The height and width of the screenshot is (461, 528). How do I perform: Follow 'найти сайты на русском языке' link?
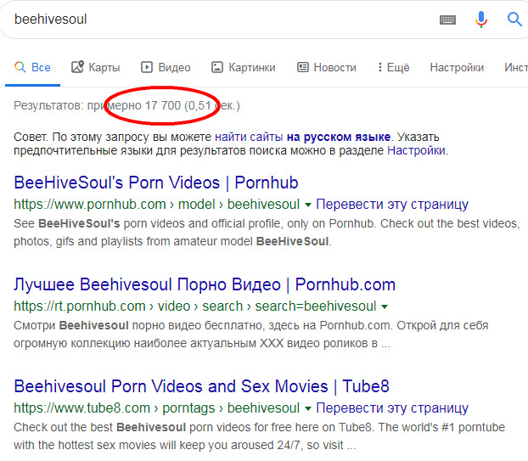pos(302,137)
